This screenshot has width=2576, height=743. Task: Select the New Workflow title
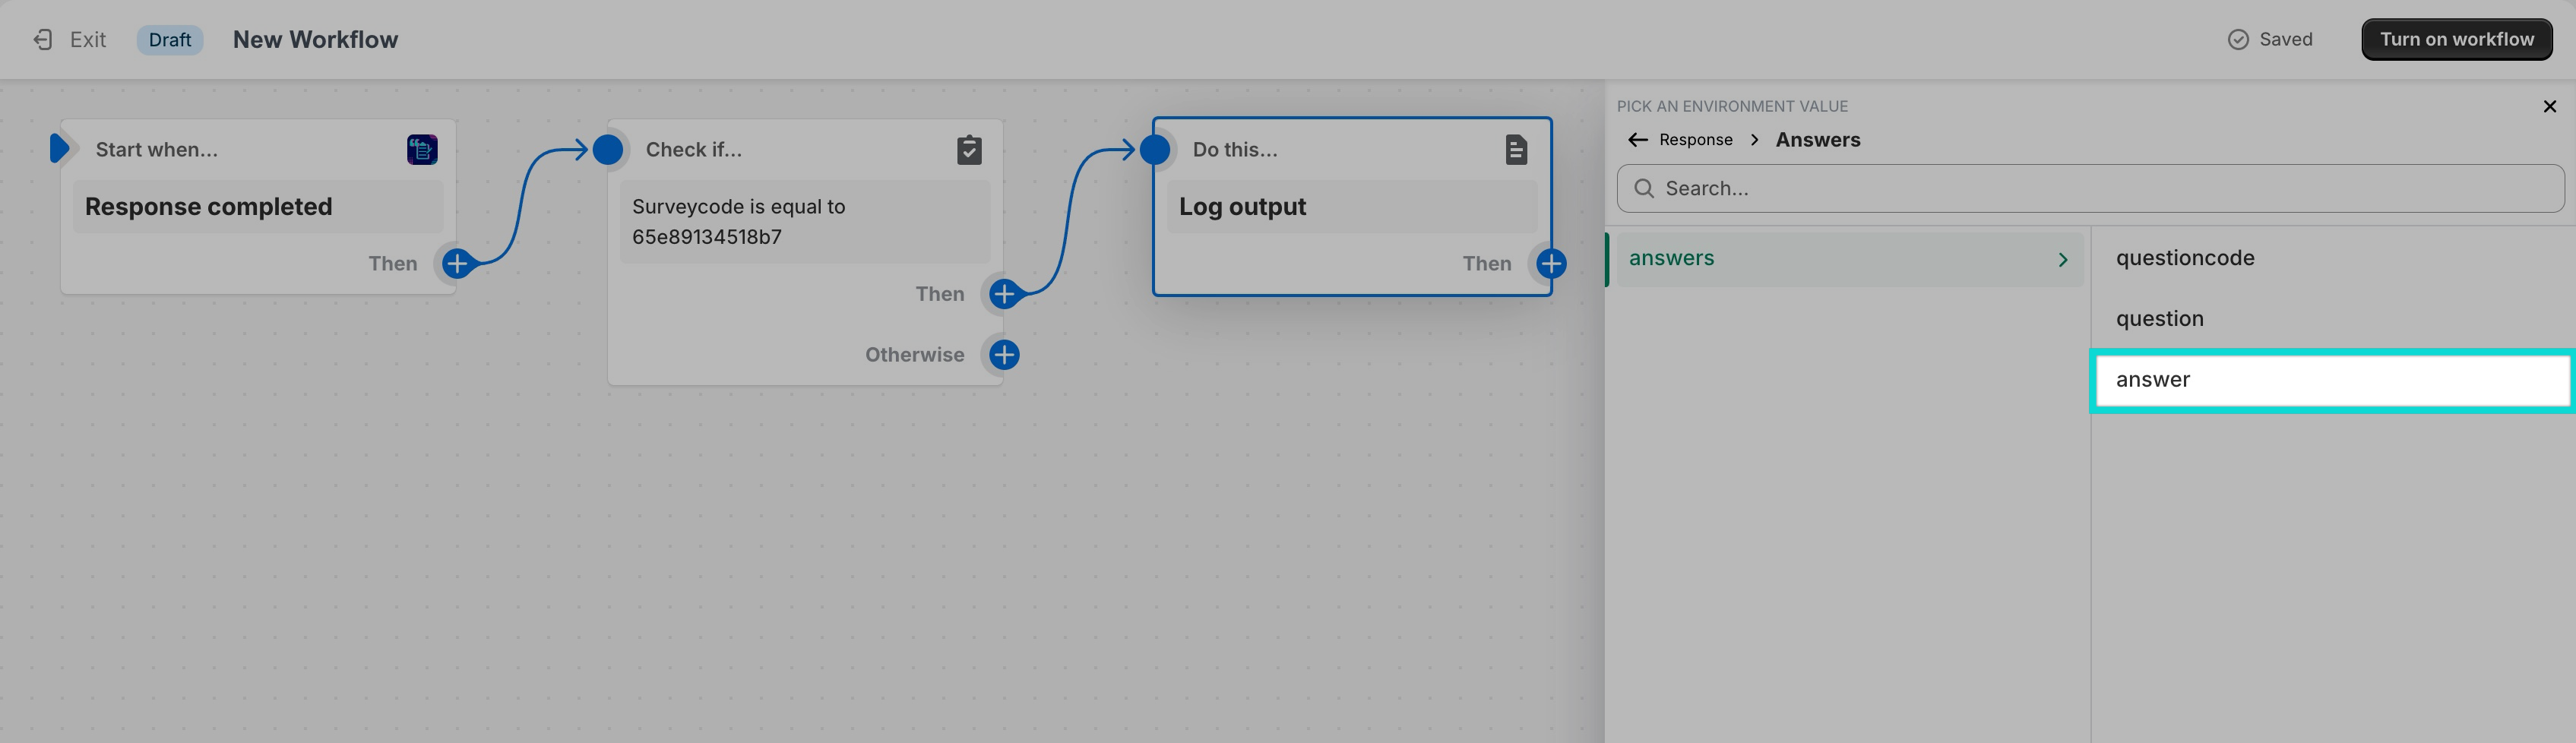click(x=315, y=39)
